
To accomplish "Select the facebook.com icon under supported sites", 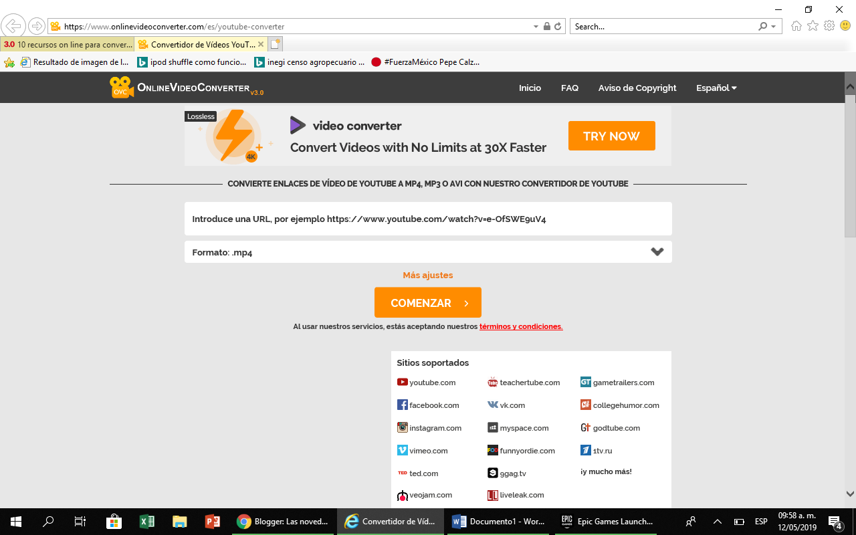I will click(x=402, y=405).
